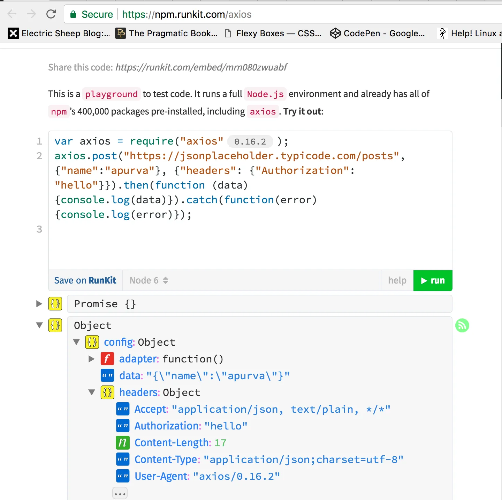Click the green RSS feed icon
502x500 pixels.
462,325
